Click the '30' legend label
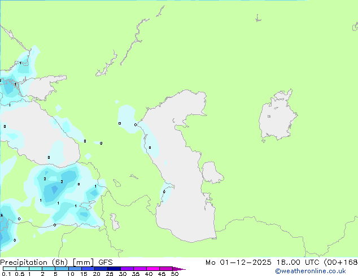This screenshot has height=276, width=358. [123, 274]
